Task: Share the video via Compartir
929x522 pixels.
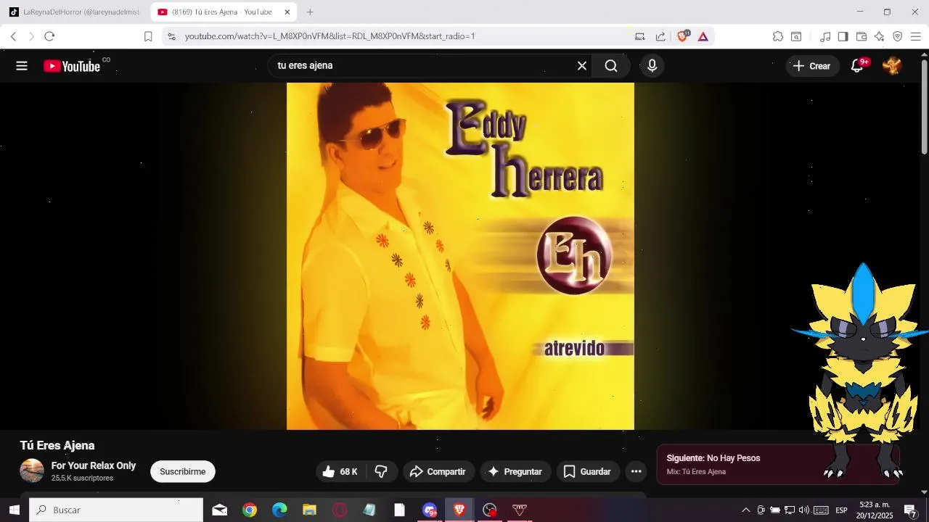Action: [438, 472]
